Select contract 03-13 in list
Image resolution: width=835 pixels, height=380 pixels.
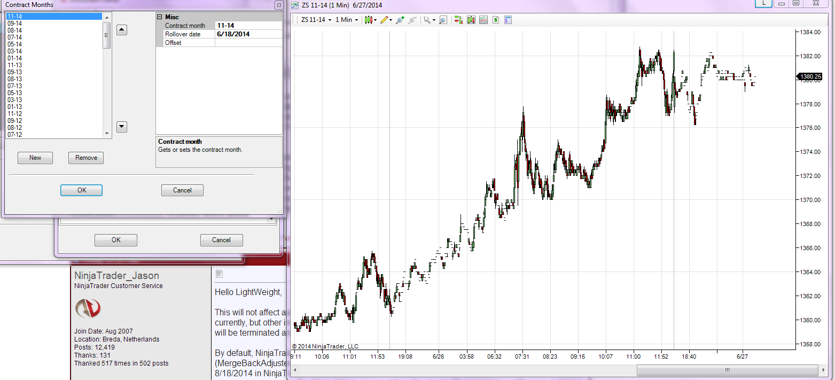[x=54, y=100]
